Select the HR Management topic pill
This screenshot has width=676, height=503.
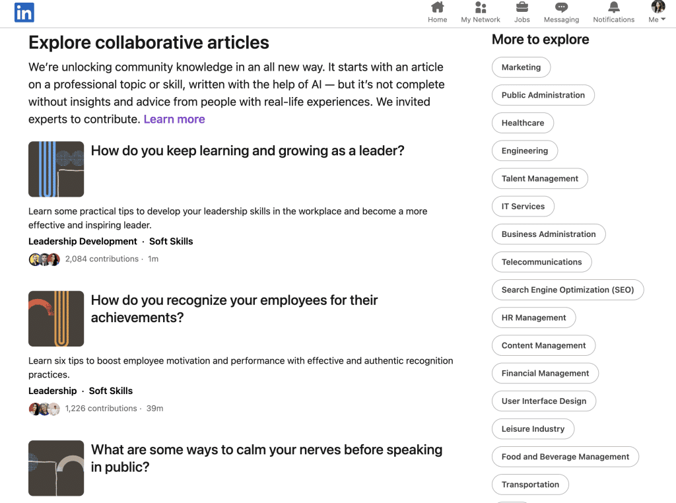pos(533,318)
